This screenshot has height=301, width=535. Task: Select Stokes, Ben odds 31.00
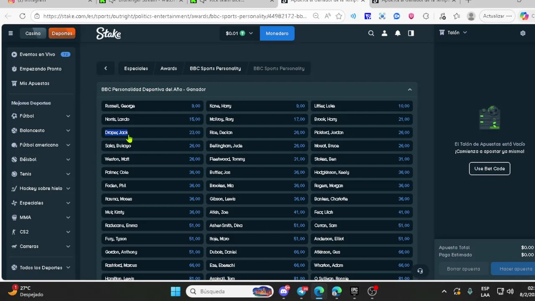coord(362,159)
